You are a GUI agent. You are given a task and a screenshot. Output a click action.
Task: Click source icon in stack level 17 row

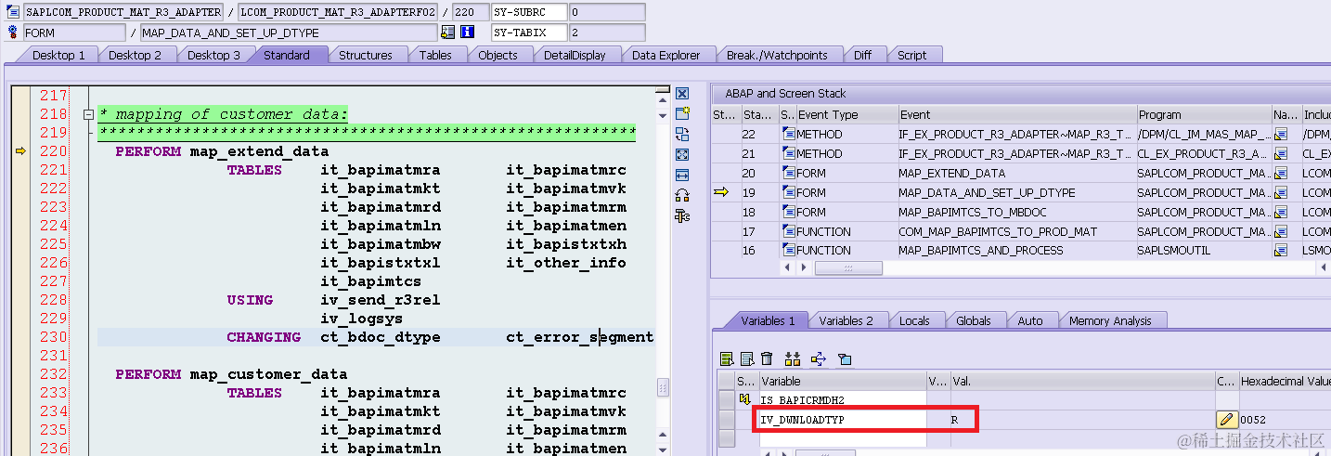coord(788,231)
